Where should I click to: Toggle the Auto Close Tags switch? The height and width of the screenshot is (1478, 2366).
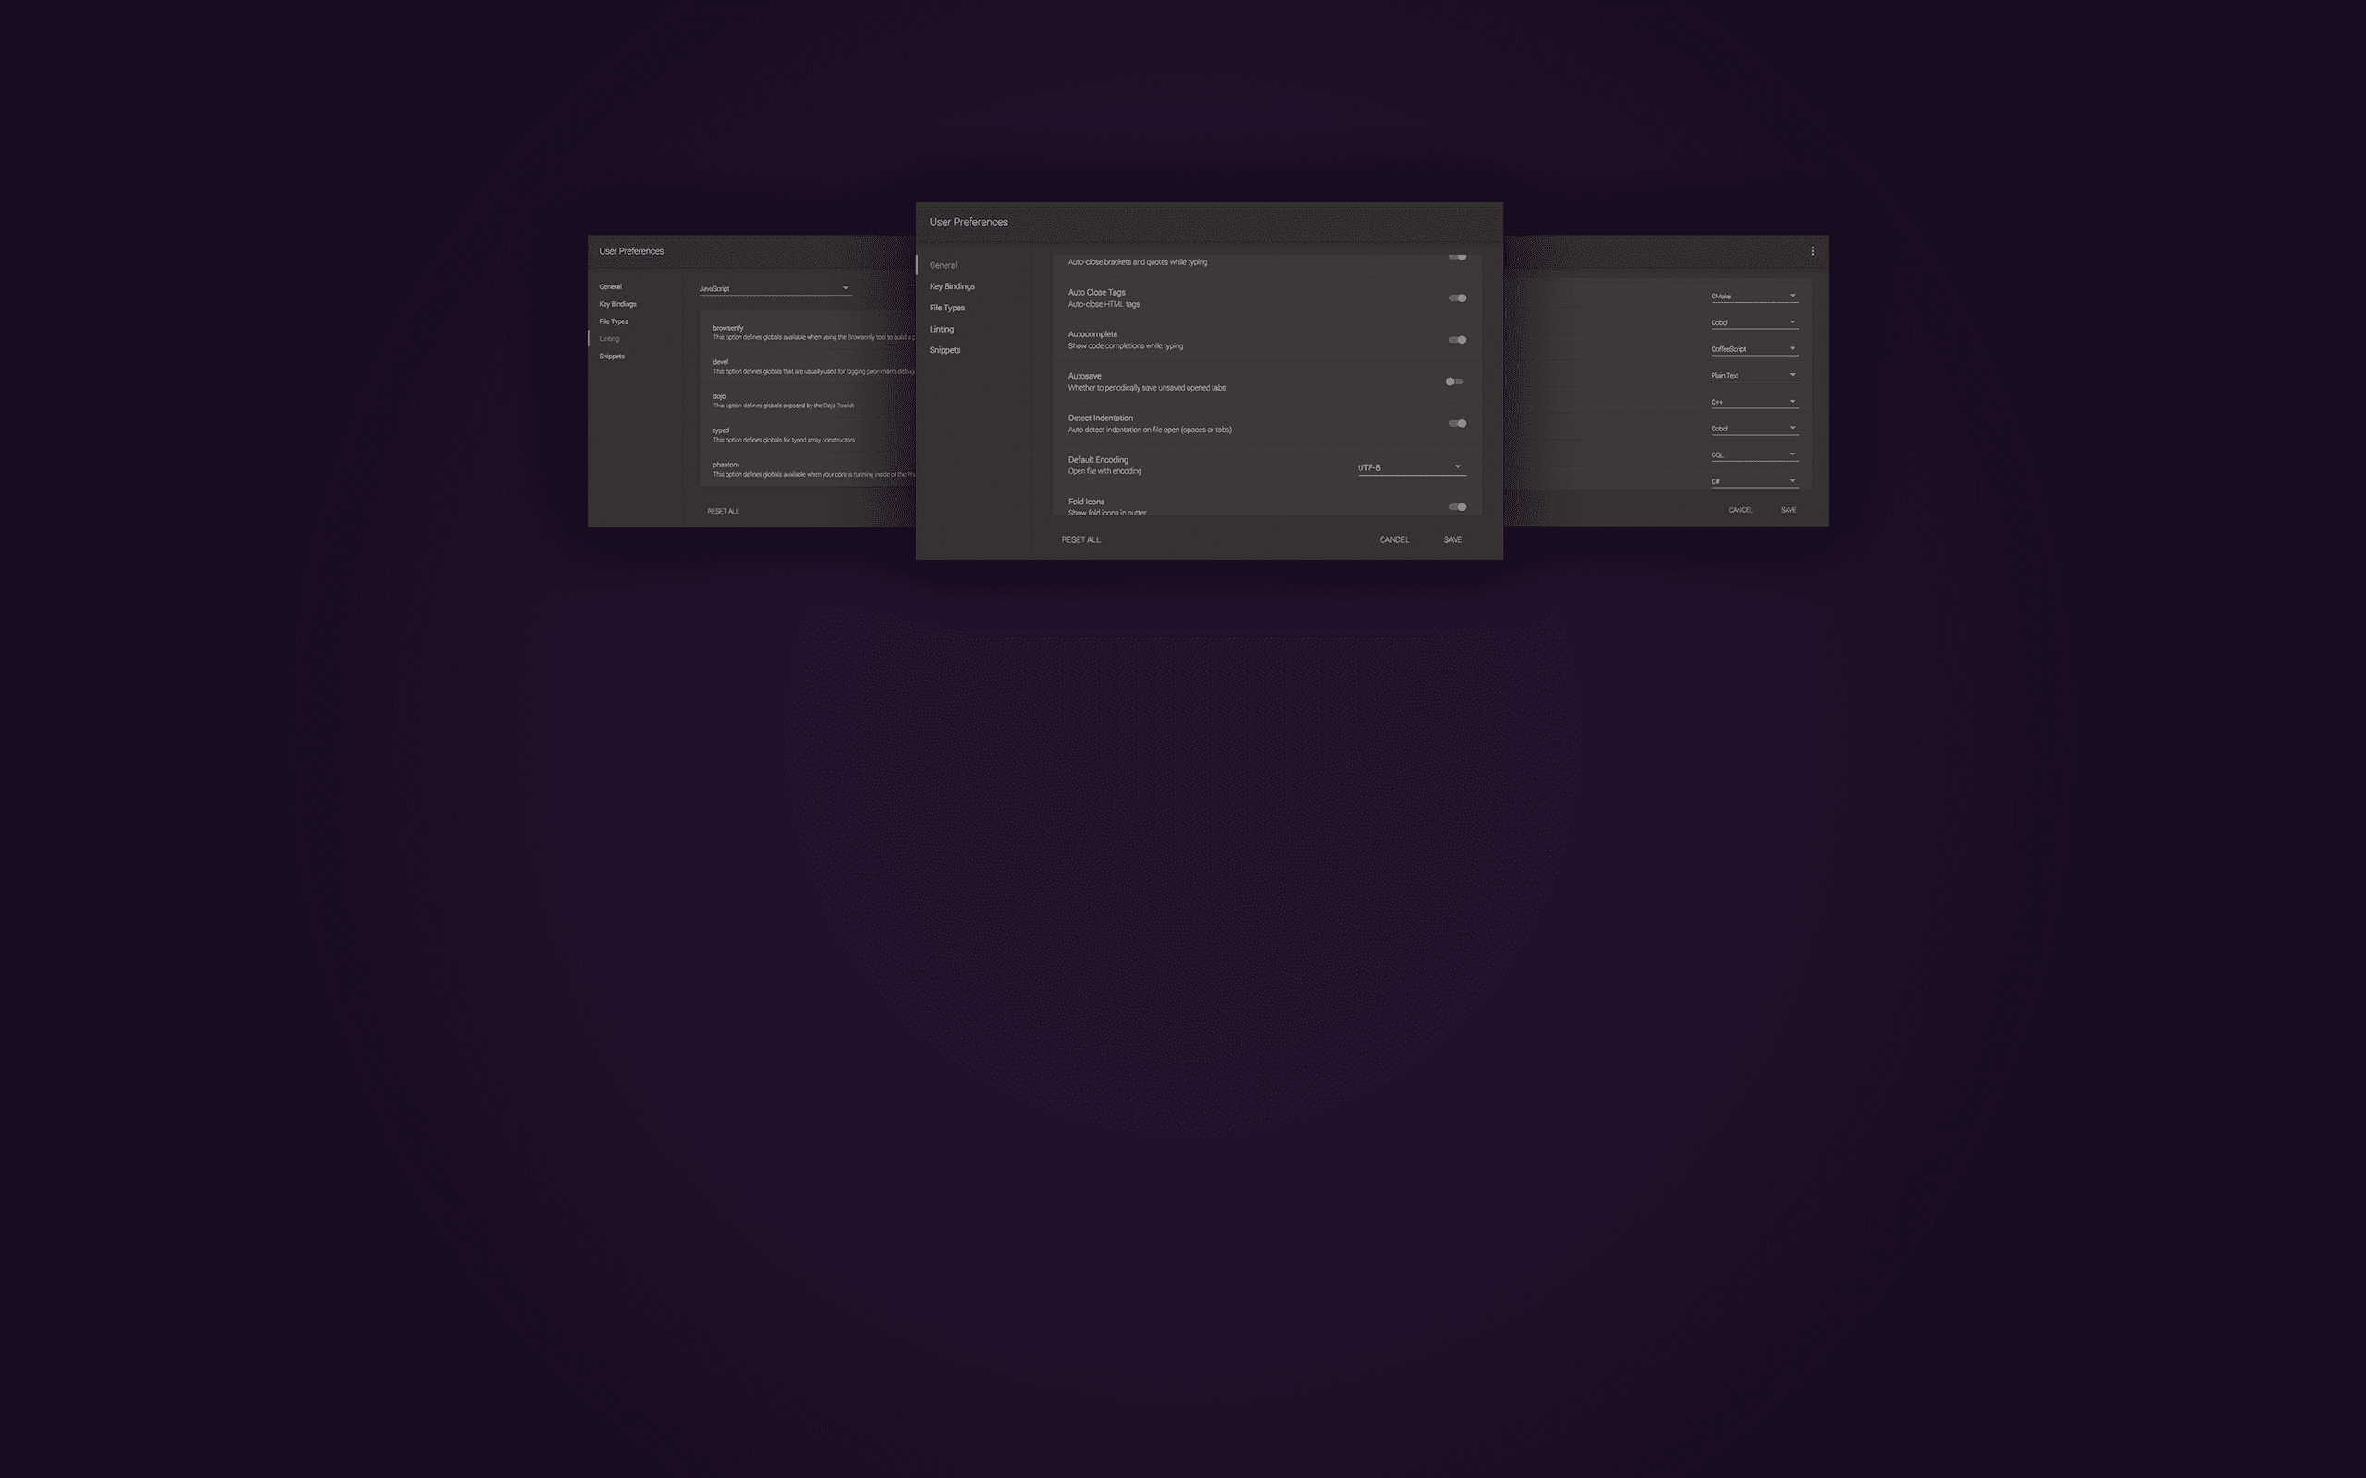(x=1457, y=298)
